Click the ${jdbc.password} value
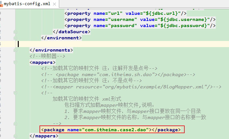Image resolution: width=229 pixels, height=139 pixels. pyautogui.click(x=184, y=25)
